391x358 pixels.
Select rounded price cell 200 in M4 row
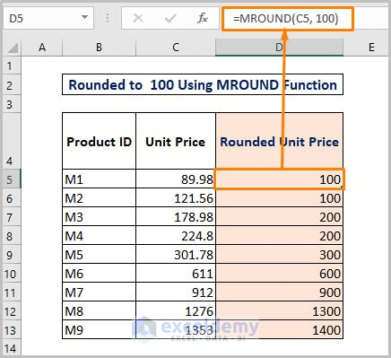tap(279, 235)
